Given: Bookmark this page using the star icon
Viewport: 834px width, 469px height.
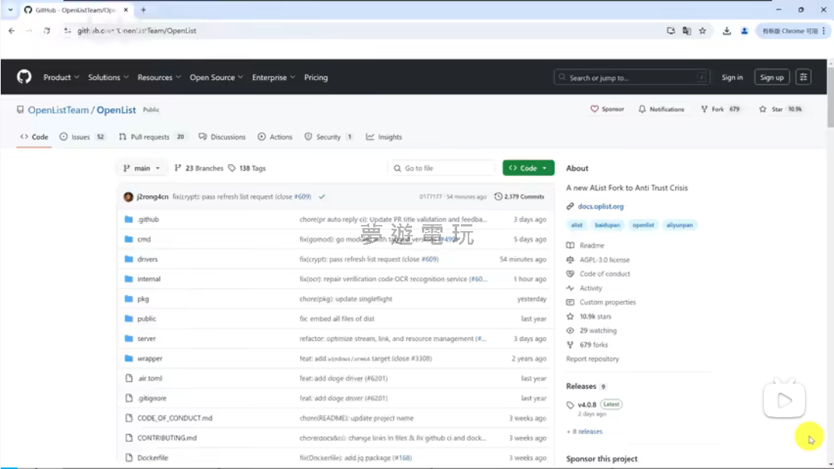Looking at the screenshot, I should click(x=702, y=31).
